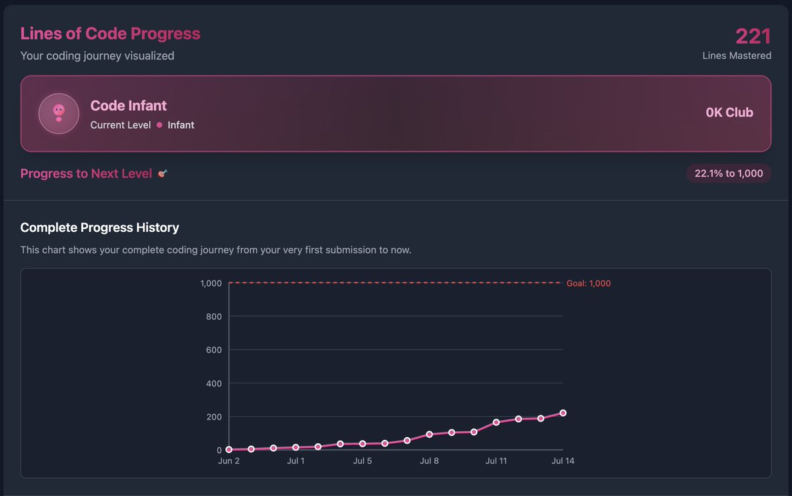Click the Jun 2 axis label

229,461
